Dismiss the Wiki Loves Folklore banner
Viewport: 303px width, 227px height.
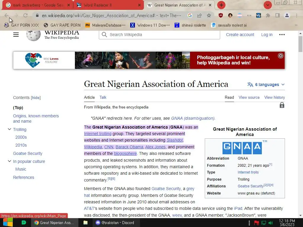pyautogui.click(x=281, y=56)
